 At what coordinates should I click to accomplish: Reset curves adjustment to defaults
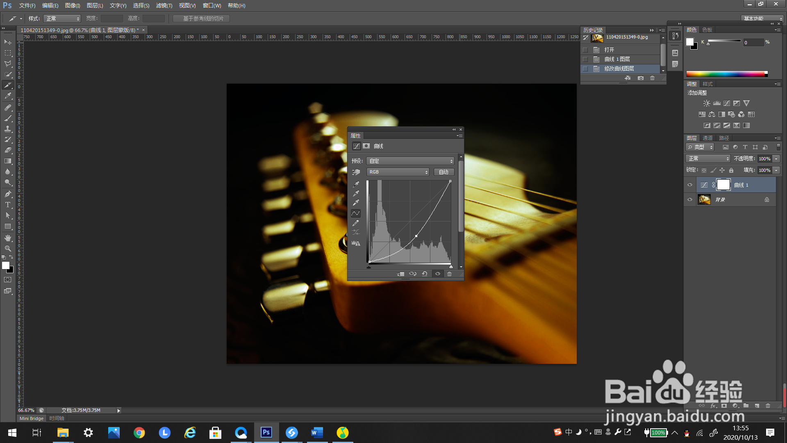425,274
